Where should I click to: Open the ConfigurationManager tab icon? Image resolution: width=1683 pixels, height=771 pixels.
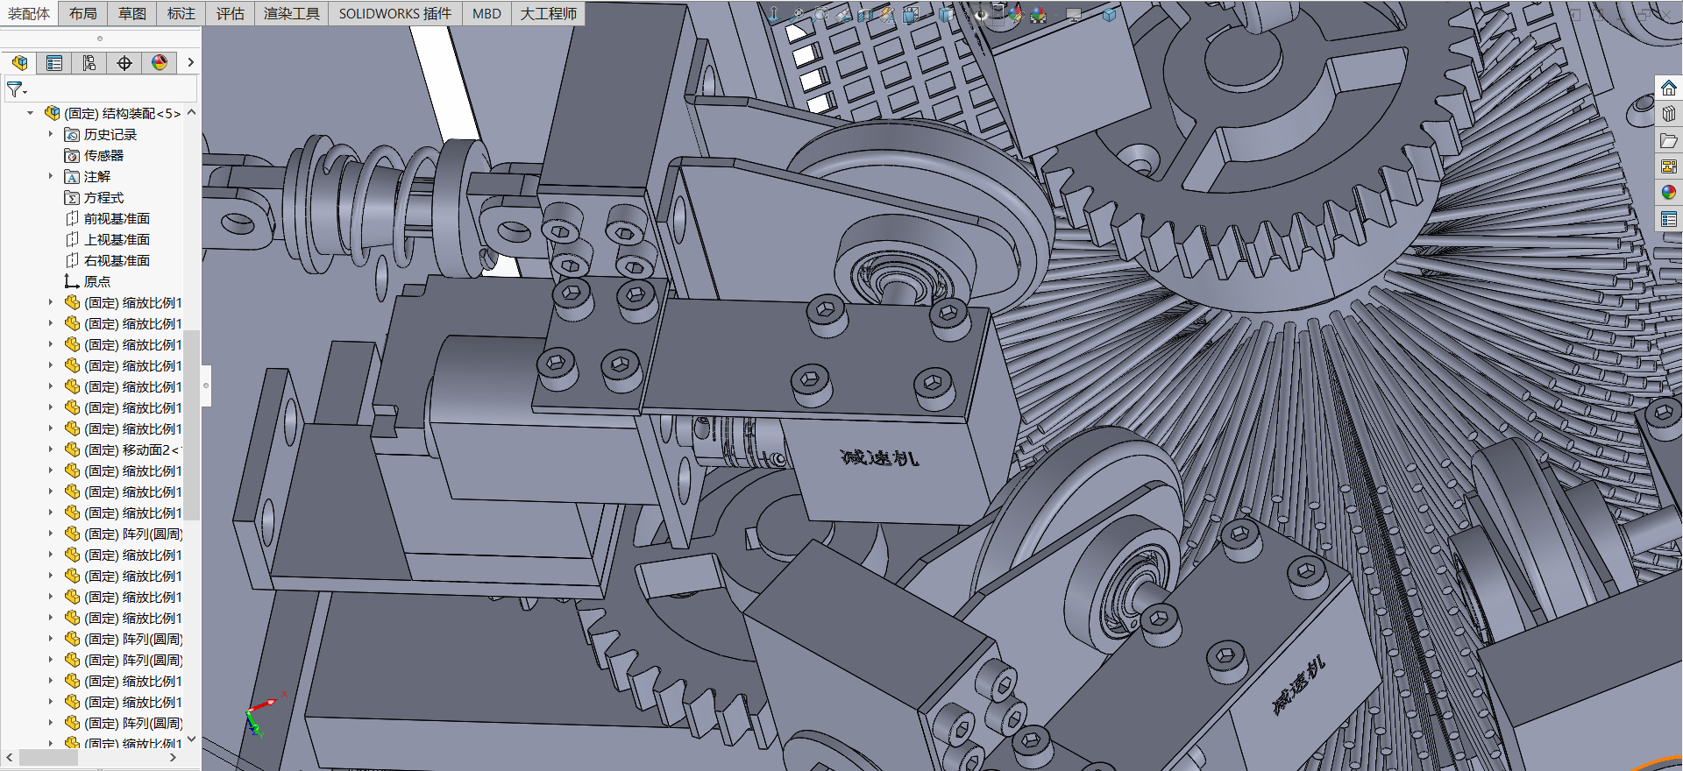click(89, 62)
